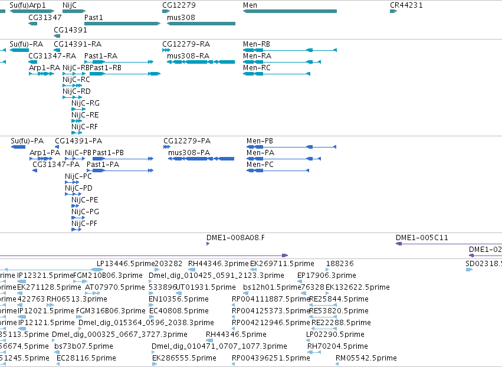
Task: Select the Arp1-RA transcript label
Action: click(x=44, y=68)
